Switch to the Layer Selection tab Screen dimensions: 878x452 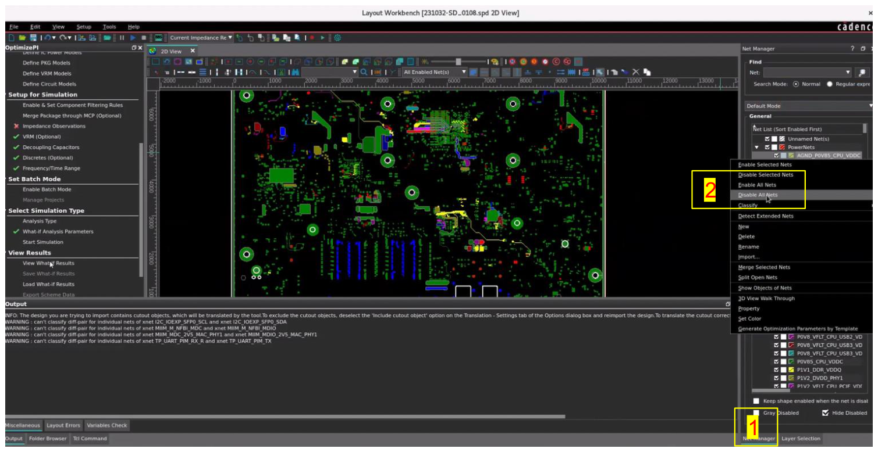point(801,439)
